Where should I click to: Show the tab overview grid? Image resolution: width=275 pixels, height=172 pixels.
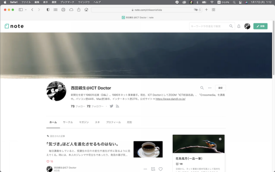coord(214,10)
